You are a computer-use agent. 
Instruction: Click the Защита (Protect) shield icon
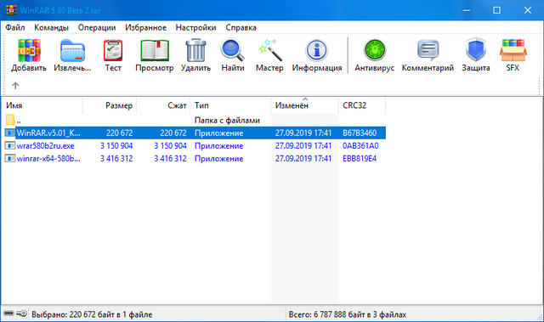(x=476, y=51)
